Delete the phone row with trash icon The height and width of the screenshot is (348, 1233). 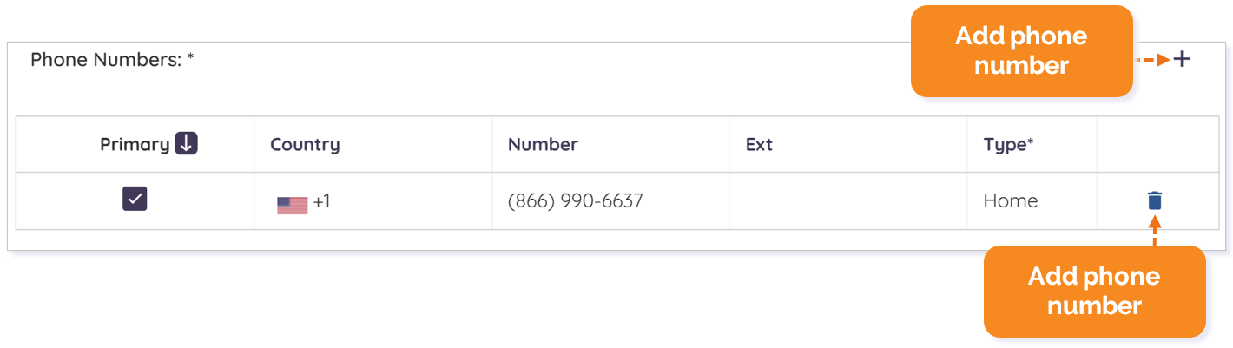1154,200
